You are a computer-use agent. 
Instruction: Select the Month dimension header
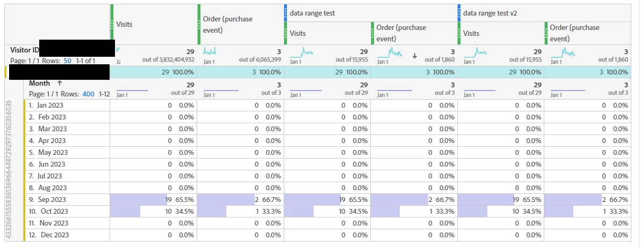[x=39, y=83]
